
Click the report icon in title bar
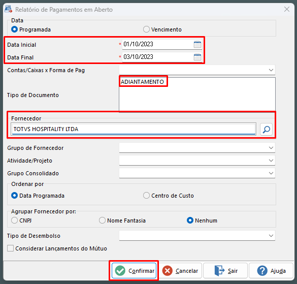[8, 9]
